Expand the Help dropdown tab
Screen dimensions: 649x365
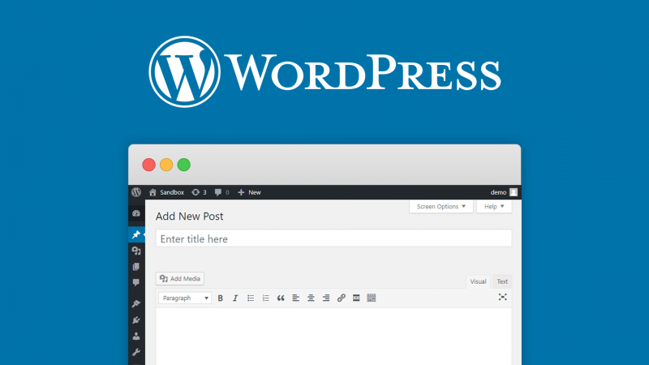pos(494,207)
